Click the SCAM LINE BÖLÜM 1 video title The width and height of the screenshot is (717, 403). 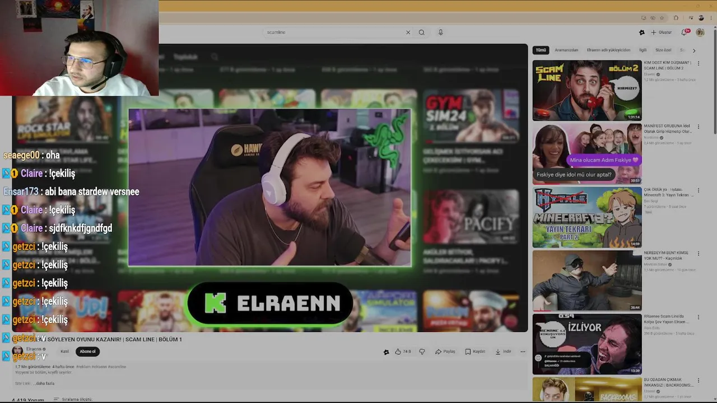pyautogui.click(x=98, y=339)
